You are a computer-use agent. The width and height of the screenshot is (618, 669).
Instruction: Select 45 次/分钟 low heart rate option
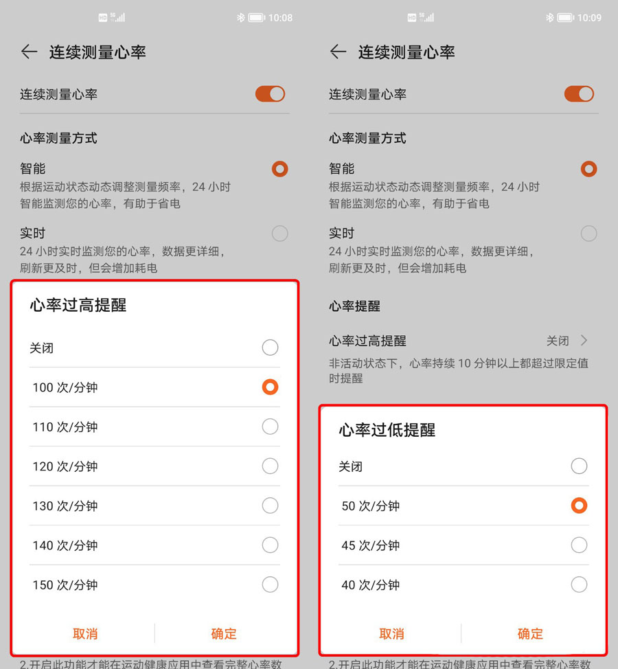[463, 545]
